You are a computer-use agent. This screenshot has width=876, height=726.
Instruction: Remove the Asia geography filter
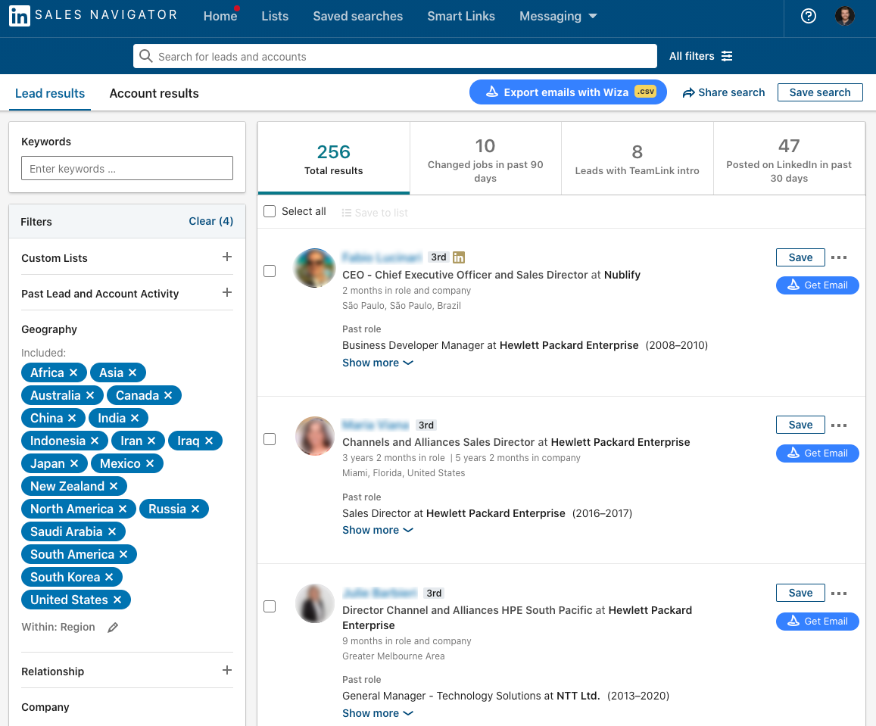[132, 372]
